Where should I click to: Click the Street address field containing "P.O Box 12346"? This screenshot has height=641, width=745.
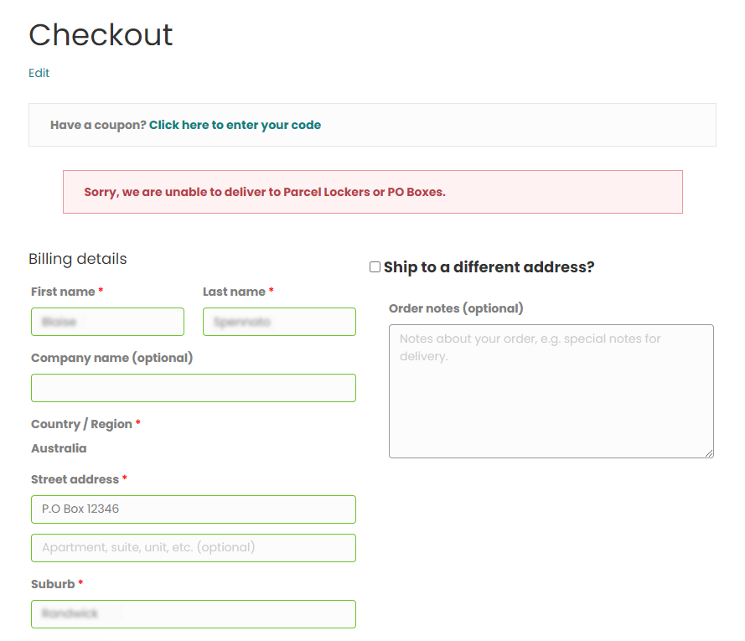click(193, 509)
